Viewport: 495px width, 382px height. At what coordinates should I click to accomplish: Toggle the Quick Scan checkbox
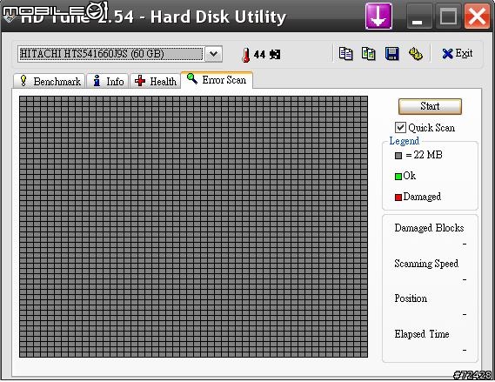point(400,128)
